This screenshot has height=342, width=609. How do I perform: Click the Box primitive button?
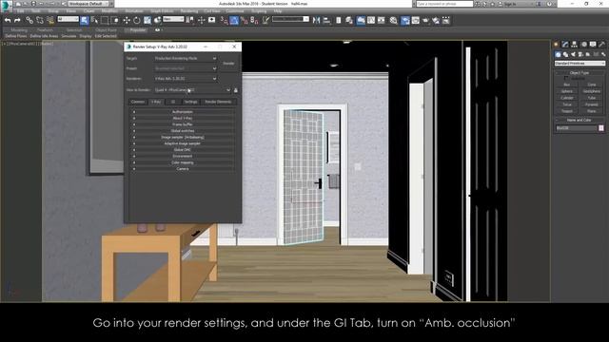(x=567, y=85)
